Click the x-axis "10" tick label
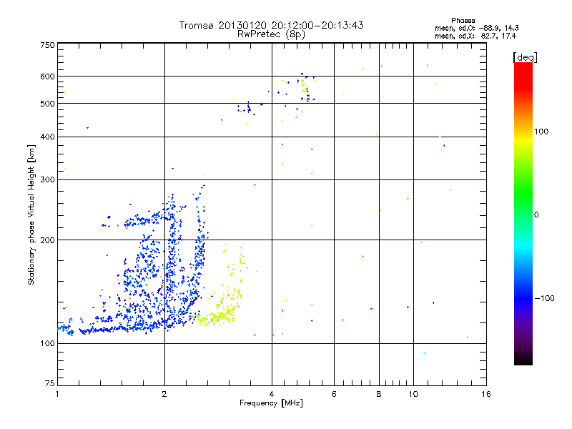Viewport: 572px width, 429px height. point(413,394)
